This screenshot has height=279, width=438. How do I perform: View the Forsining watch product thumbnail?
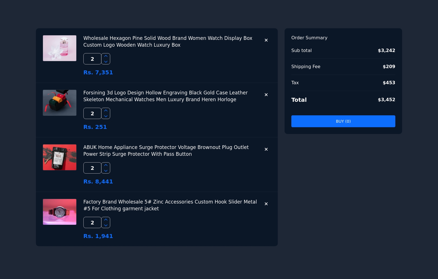click(x=59, y=103)
